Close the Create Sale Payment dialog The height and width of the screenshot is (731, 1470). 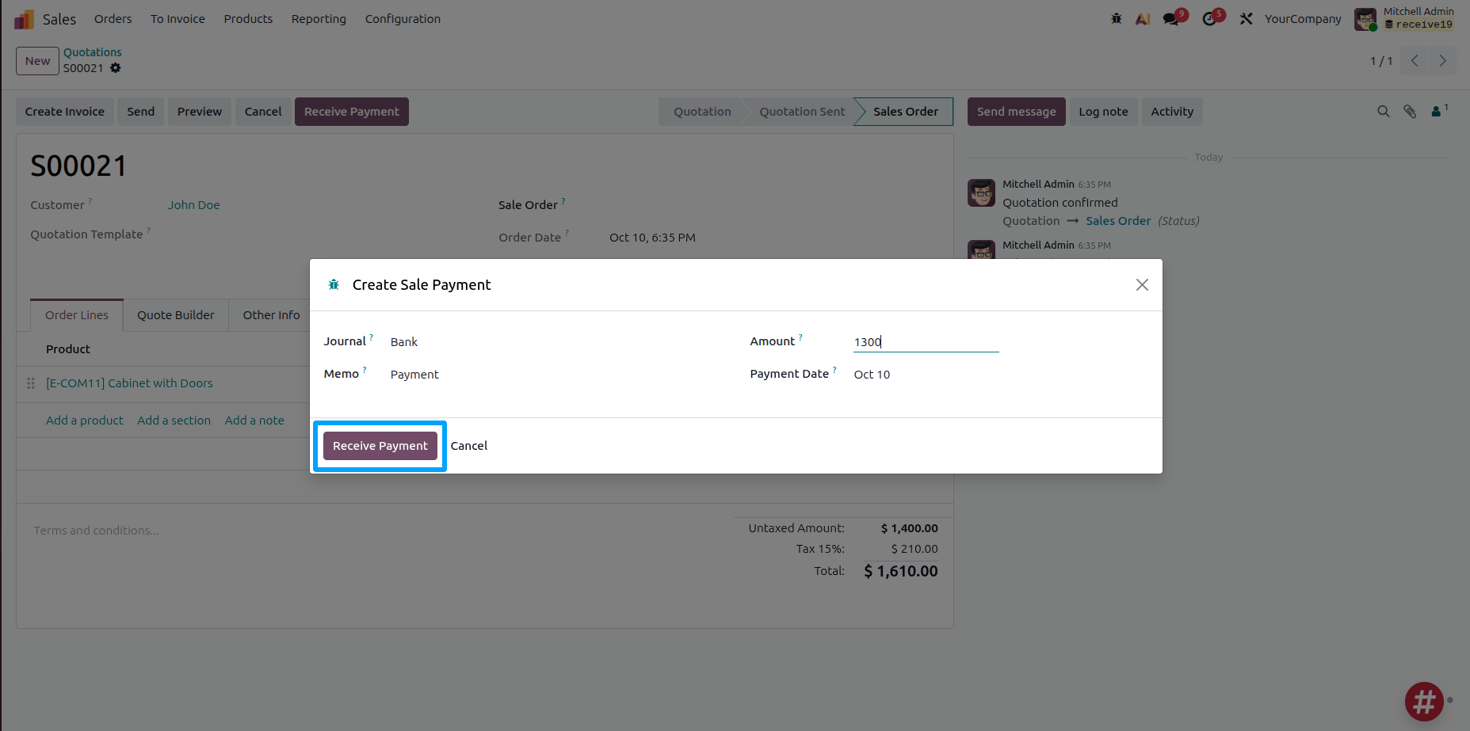(1142, 285)
